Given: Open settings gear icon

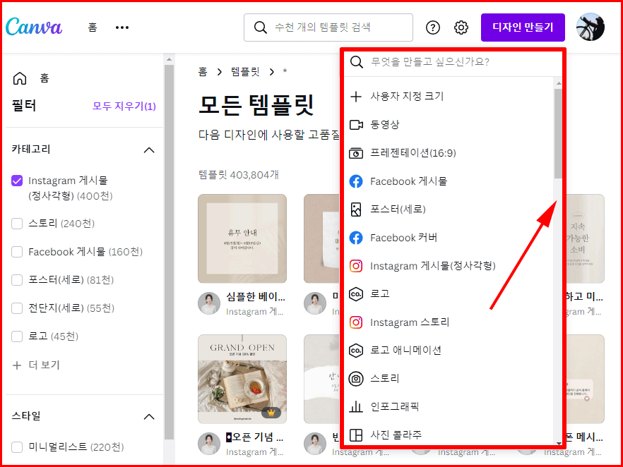Looking at the screenshot, I should (x=461, y=28).
